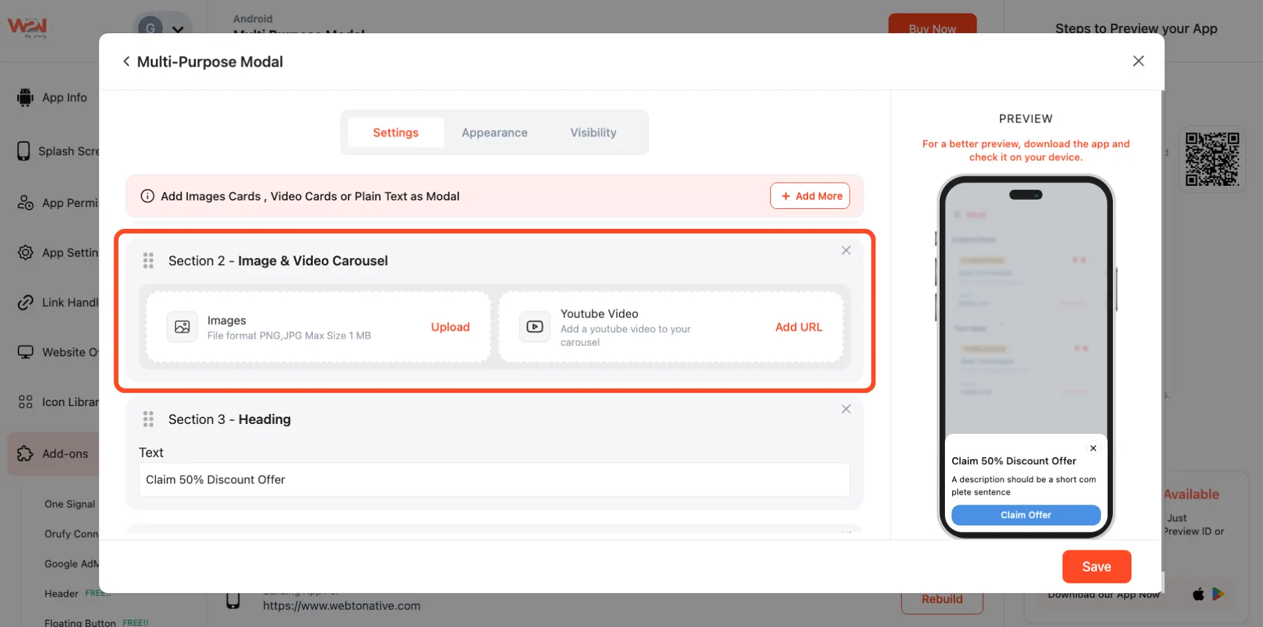Screen dimensions: 1263x627
Task: Open the Appearance tab
Action: [494, 133]
